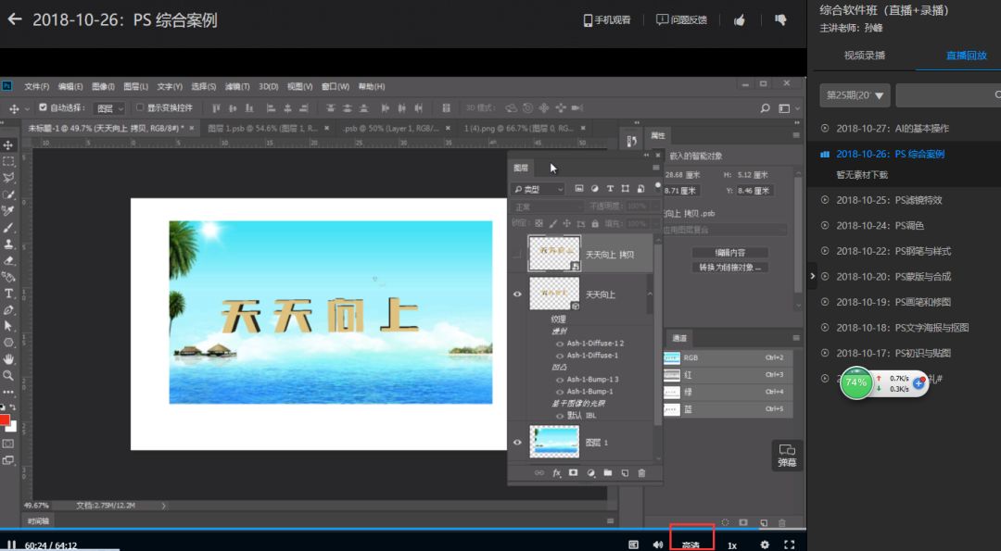Uncheck the 自动选择 checkbox
Viewport: 1001px width, 551px height.
(x=43, y=108)
